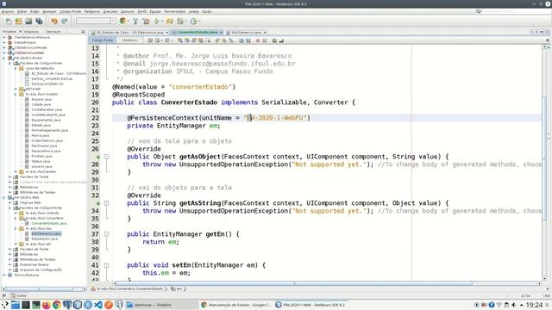Screen dimensions: 552x310
Task: Select Usuario.java in the modelo package
Action: click(x=41, y=166)
